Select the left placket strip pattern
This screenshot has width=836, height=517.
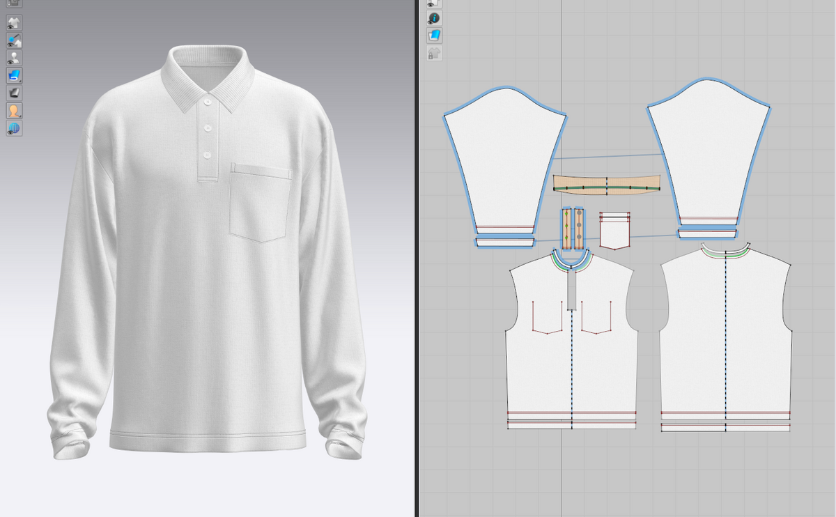tap(566, 227)
